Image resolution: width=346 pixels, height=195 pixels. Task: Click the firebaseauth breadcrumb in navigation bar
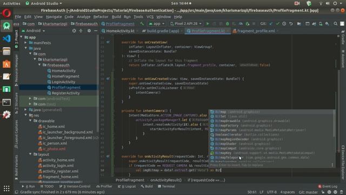pyautogui.click(x=85, y=24)
